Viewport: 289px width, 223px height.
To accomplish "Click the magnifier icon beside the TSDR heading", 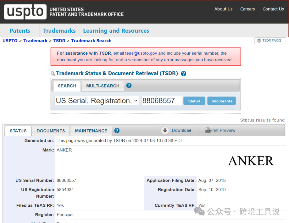I will (x=53, y=74).
